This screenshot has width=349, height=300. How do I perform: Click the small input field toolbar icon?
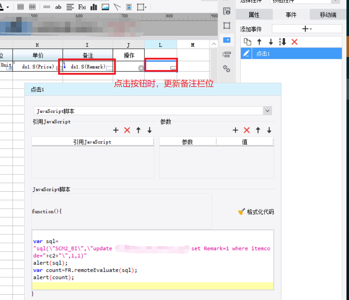pyautogui.click(x=47, y=7)
